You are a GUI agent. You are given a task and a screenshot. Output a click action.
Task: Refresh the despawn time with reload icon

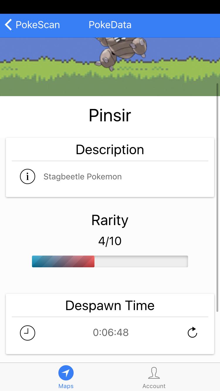click(x=192, y=333)
